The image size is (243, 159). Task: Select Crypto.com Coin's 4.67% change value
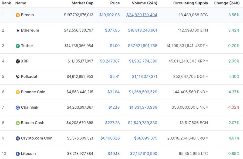234,138
